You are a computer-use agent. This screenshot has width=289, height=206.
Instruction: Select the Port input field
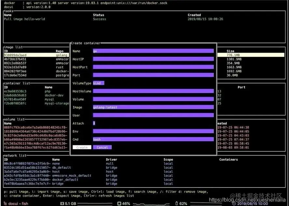pos(153,75)
